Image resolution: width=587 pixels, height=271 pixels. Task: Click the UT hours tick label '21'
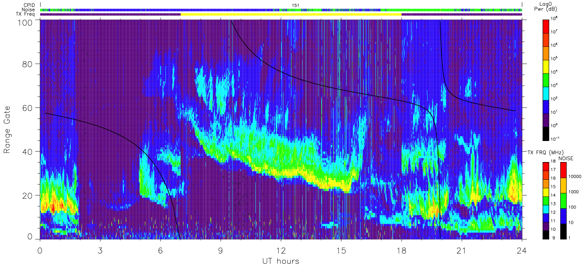[x=461, y=250]
